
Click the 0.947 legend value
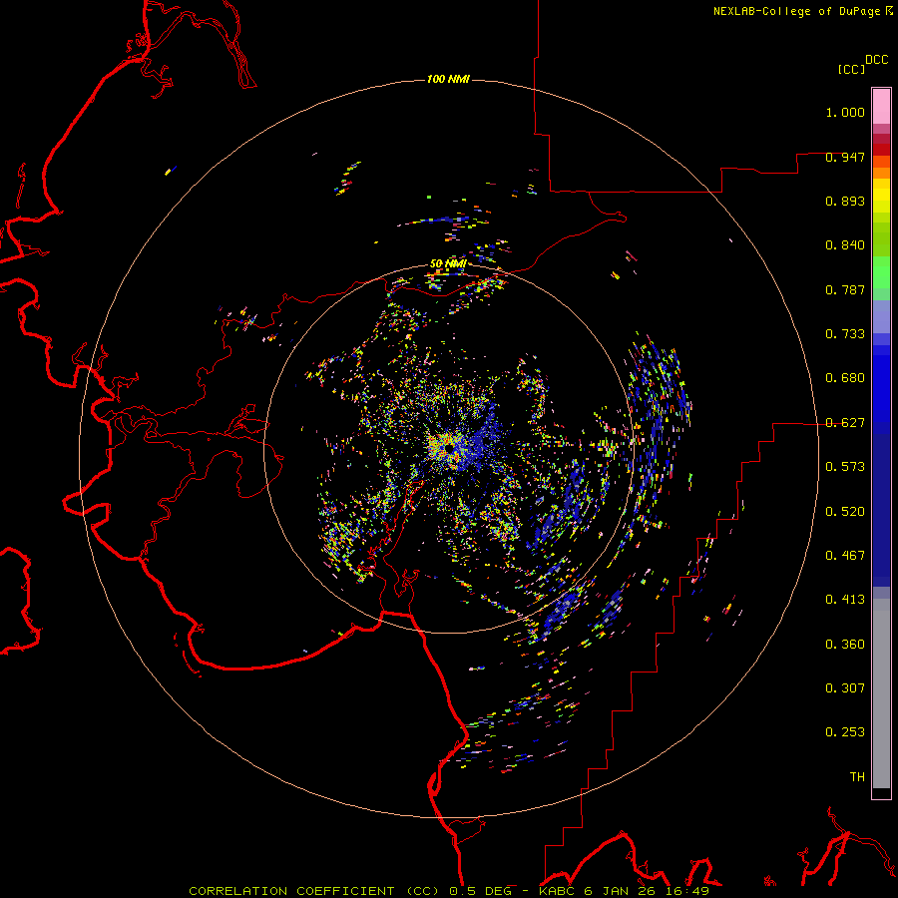point(845,157)
